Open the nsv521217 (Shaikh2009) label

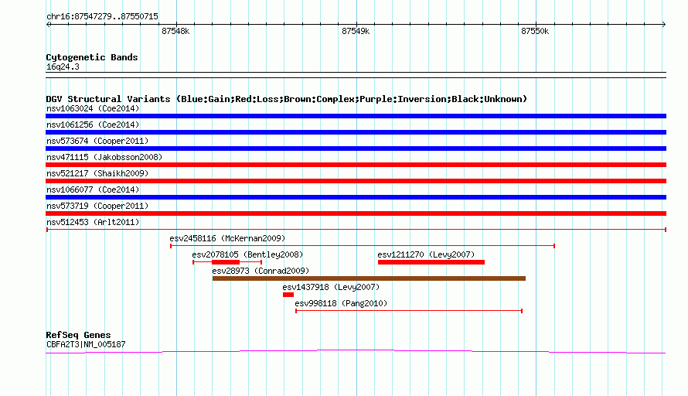tap(97, 173)
